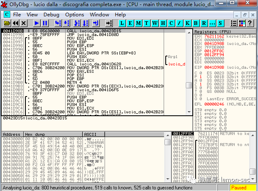Click hex dump scrollbar down arrow
The height and width of the screenshot is (191, 258).
click(168, 179)
